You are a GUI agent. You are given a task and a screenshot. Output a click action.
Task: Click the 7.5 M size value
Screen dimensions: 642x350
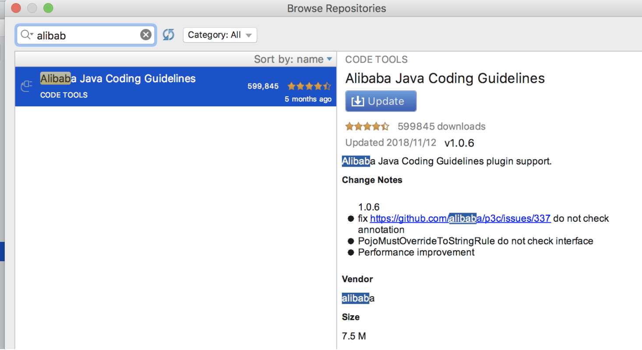(x=354, y=336)
